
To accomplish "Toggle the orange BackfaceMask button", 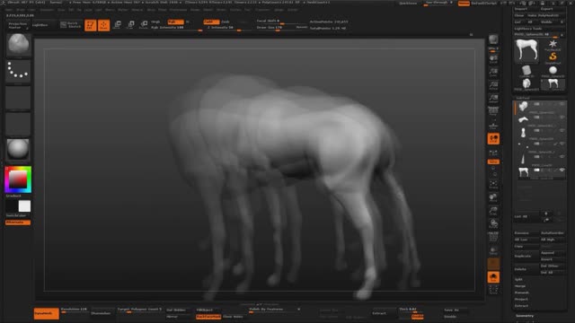I will (208, 317).
